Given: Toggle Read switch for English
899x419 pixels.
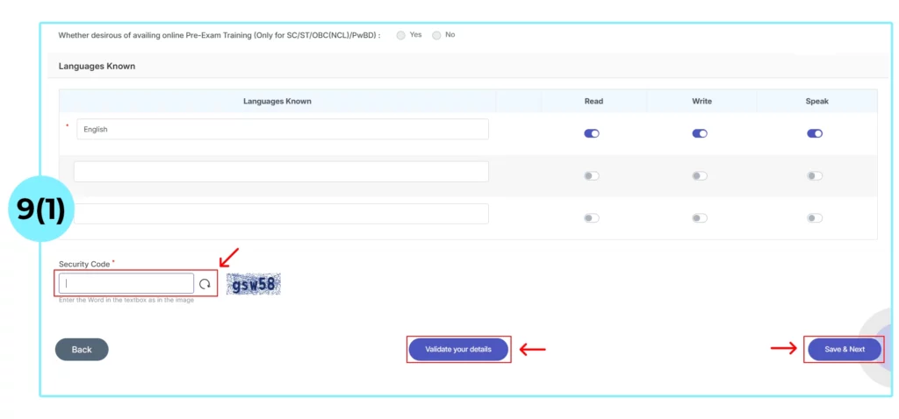Looking at the screenshot, I should tap(592, 133).
